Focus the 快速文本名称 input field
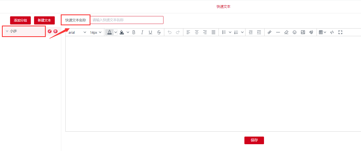The width and height of the screenshot is (361, 151). pyautogui.click(x=127, y=20)
